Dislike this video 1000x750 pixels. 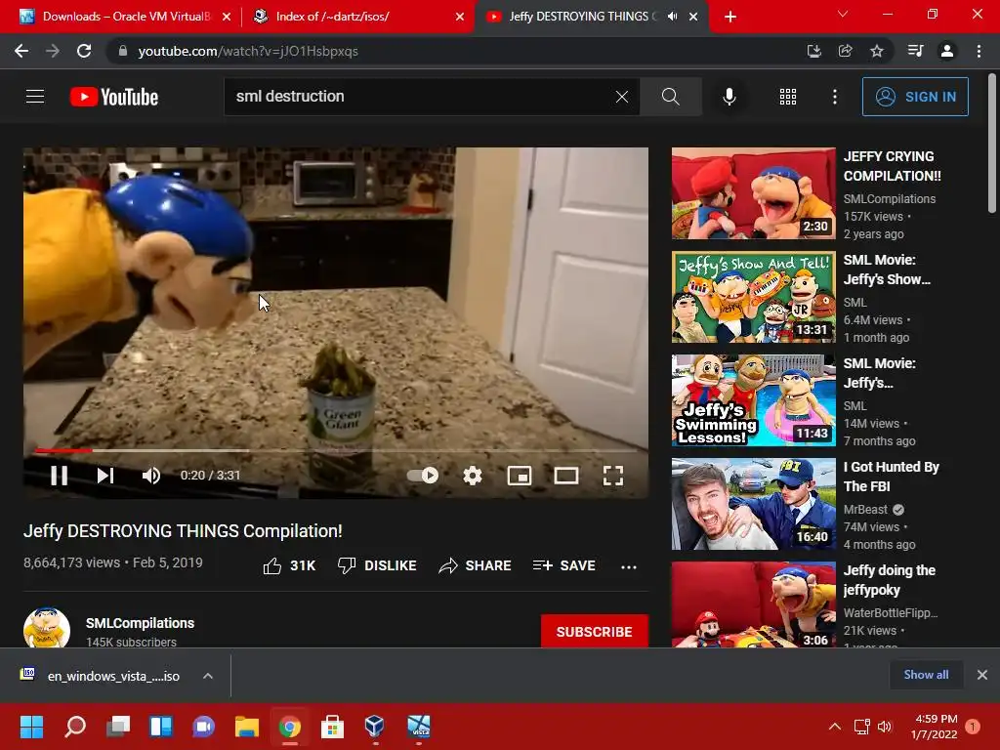[377, 565]
